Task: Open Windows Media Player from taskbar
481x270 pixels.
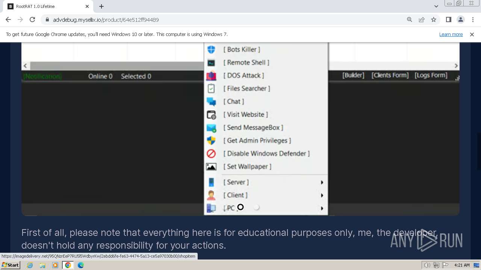Action: pyautogui.click(x=55, y=265)
